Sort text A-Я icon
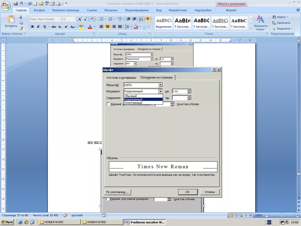 [141, 19]
